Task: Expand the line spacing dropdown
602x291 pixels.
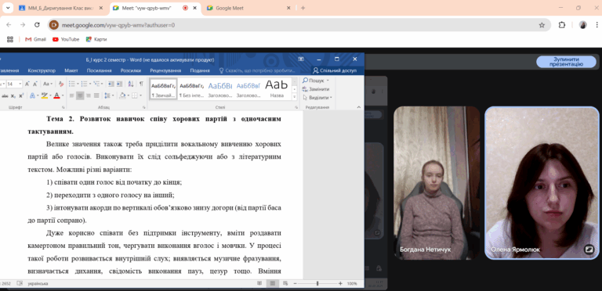Action: [x=113, y=95]
